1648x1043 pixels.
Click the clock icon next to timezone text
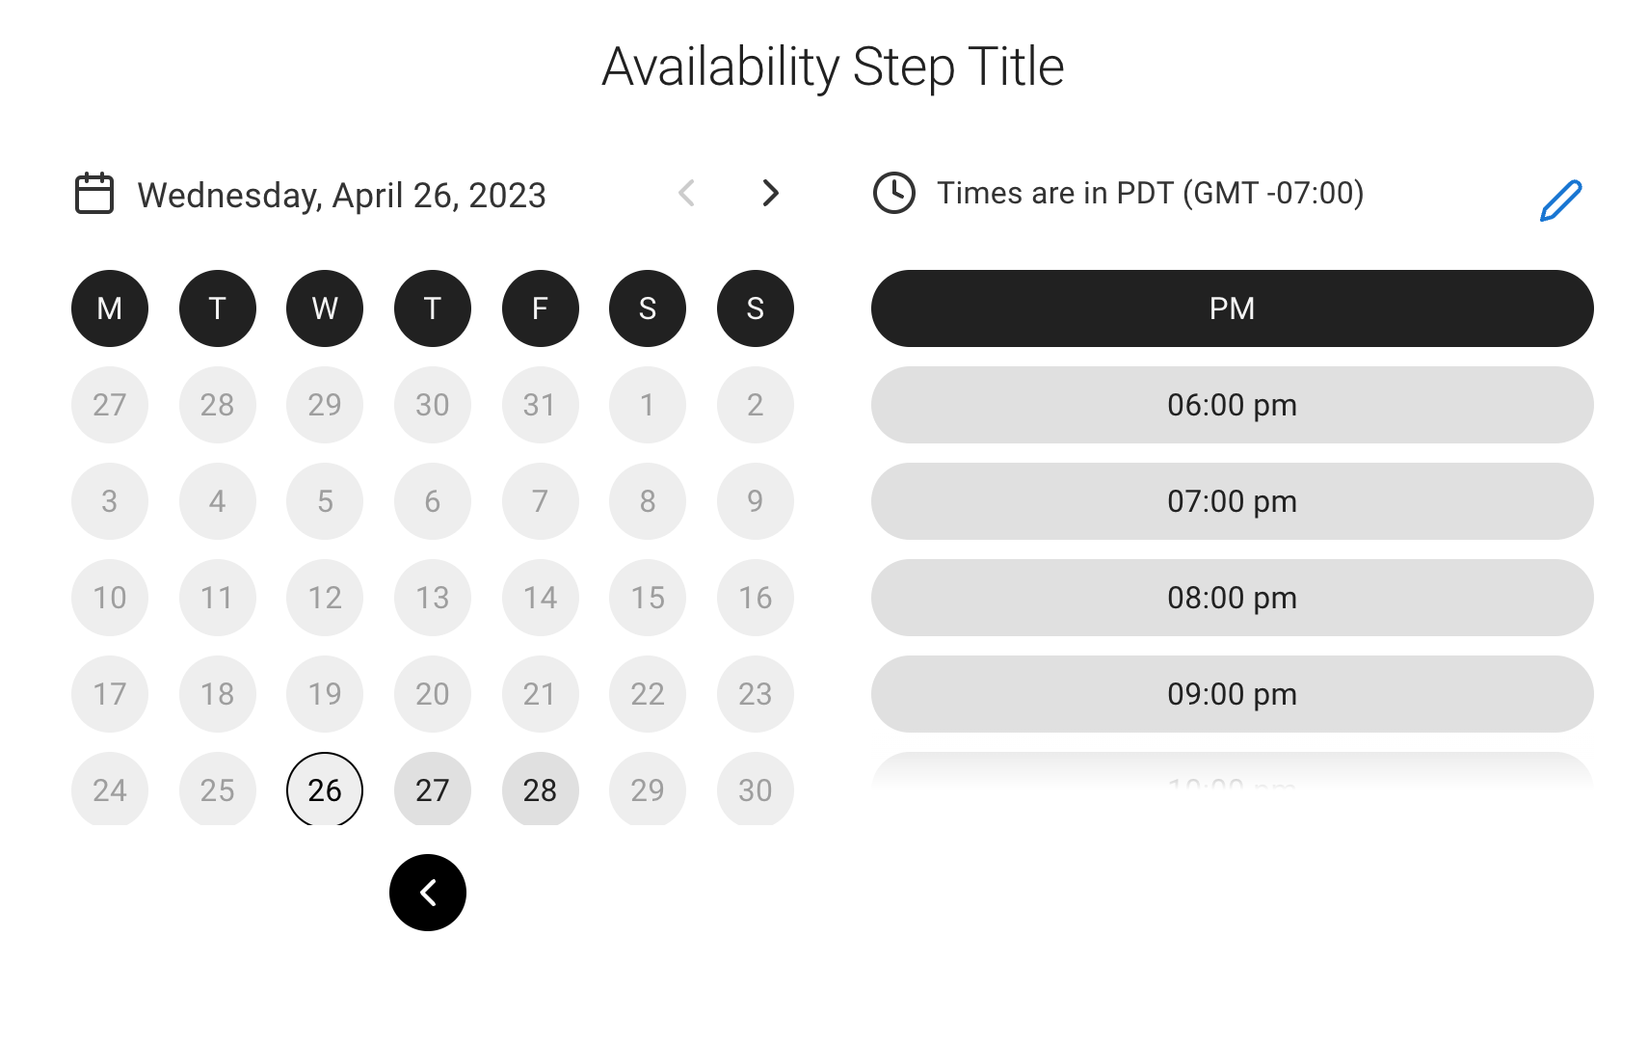click(x=894, y=193)
